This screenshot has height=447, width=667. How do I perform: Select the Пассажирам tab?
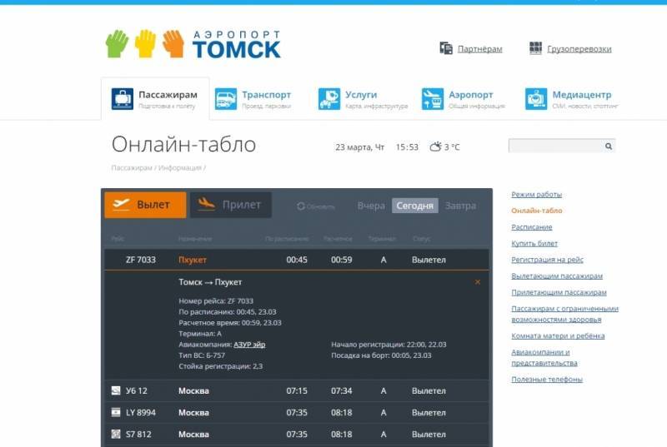pyautogui.click(x=155, y=99)
